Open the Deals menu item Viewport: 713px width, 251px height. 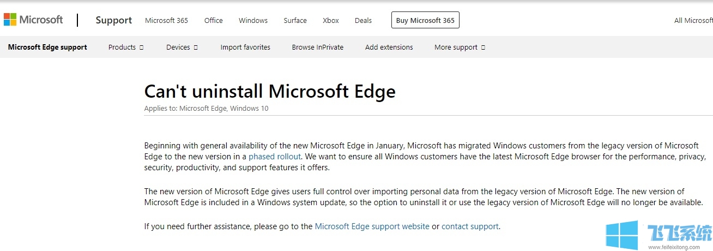[363, 21]
